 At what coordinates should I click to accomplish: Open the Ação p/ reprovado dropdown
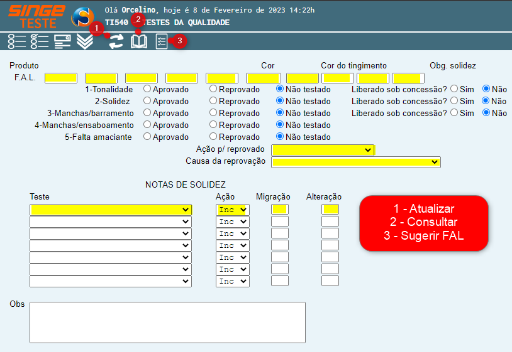[323, 150]
